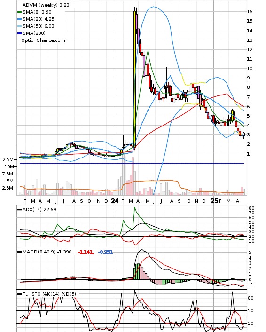Click the 16 price level label

[x=250, y=12]
